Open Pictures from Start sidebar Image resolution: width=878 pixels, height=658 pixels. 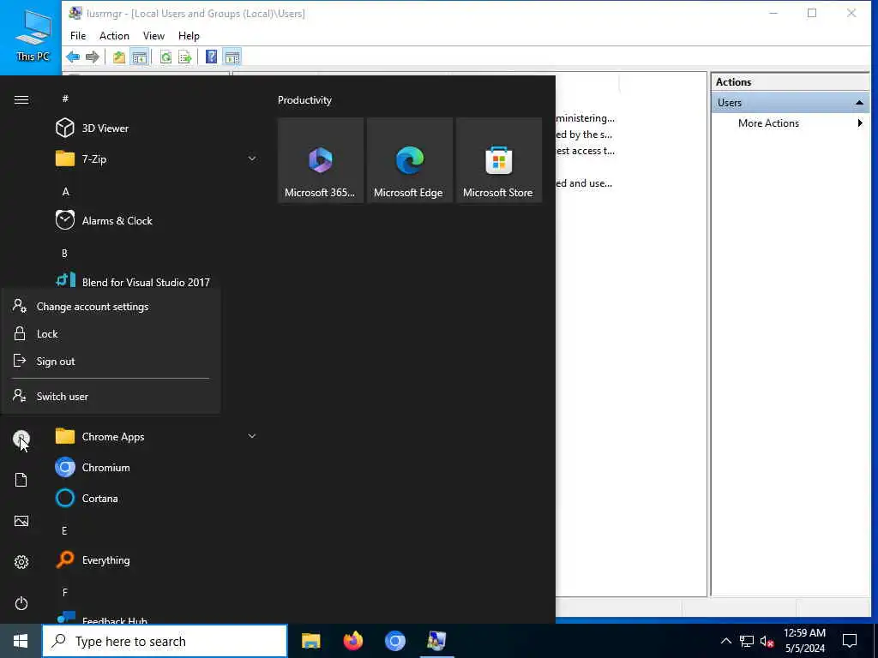click(21, 521)
